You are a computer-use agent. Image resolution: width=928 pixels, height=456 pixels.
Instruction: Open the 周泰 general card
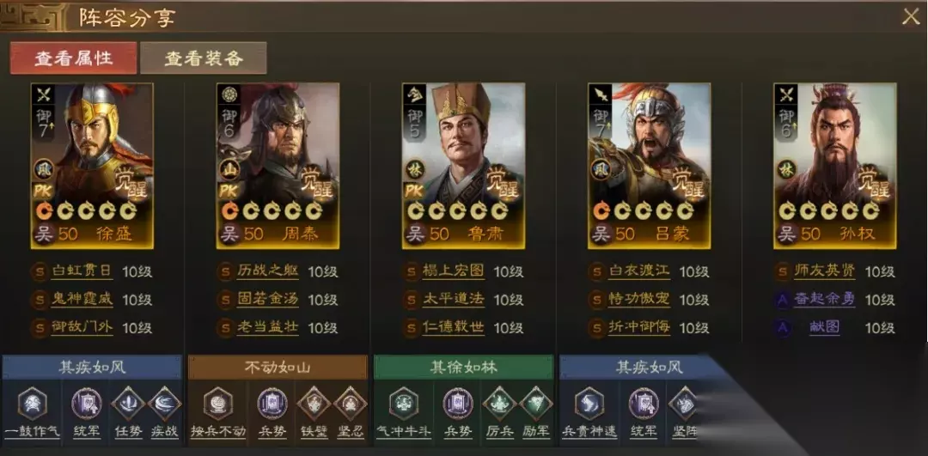coord(278,166)
